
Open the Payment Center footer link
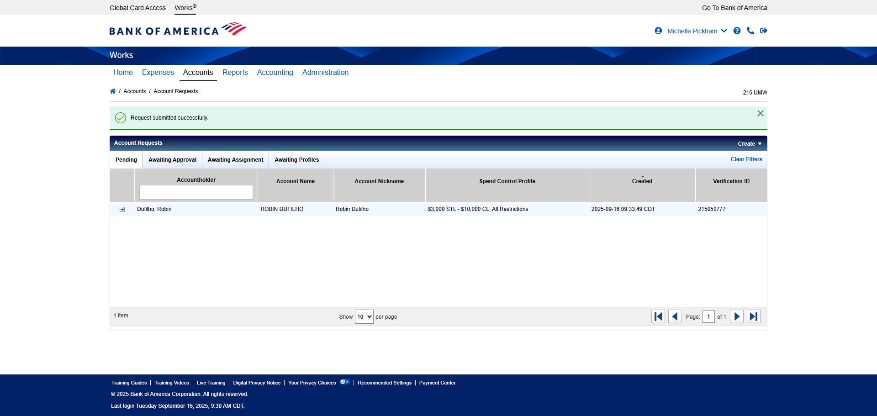(x=437, y=383)
